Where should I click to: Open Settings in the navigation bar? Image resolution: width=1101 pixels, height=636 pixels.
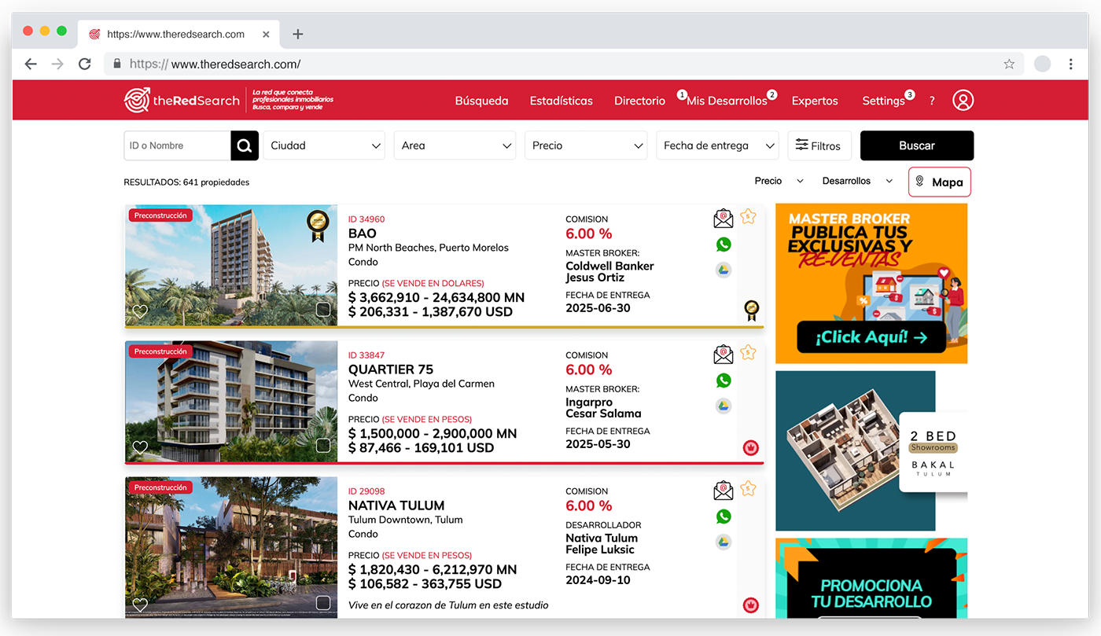tap(883, 101)
